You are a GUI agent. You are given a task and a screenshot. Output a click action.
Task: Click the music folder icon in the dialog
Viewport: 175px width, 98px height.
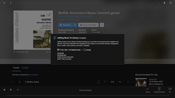click(x=85, y=50)
